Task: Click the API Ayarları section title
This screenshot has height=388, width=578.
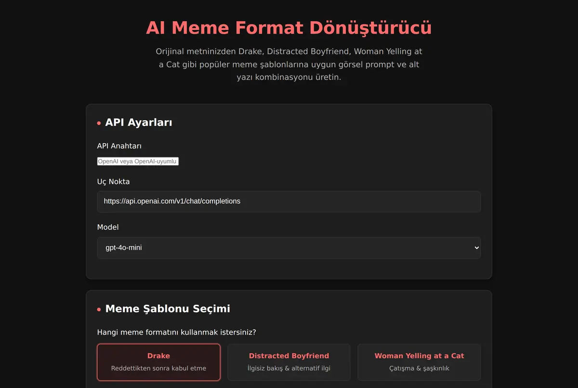Action: pyautogui.click(x=139, y=122)
